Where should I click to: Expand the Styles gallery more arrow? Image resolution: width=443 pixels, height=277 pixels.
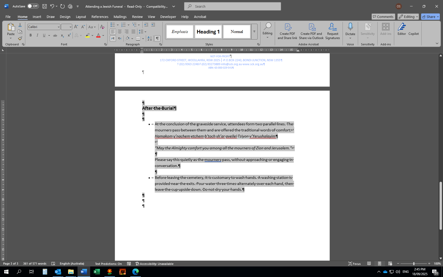coord(254,32)
